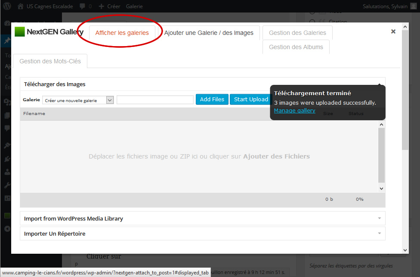Open the Plugins plug icon in the sidebar

(7, 159)
